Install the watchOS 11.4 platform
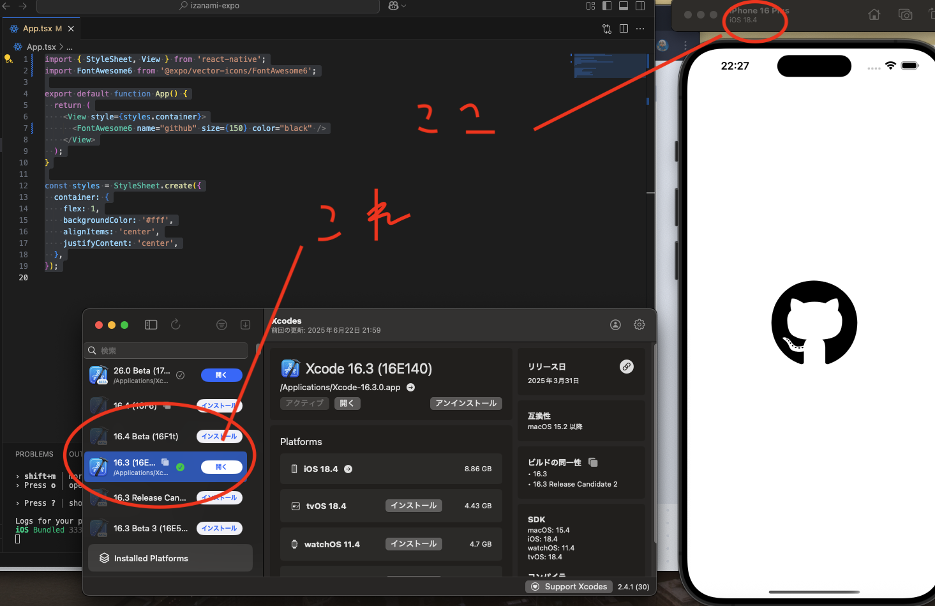Screen dimensions: 935x606 pyautogui.click(x=414, y=544)
